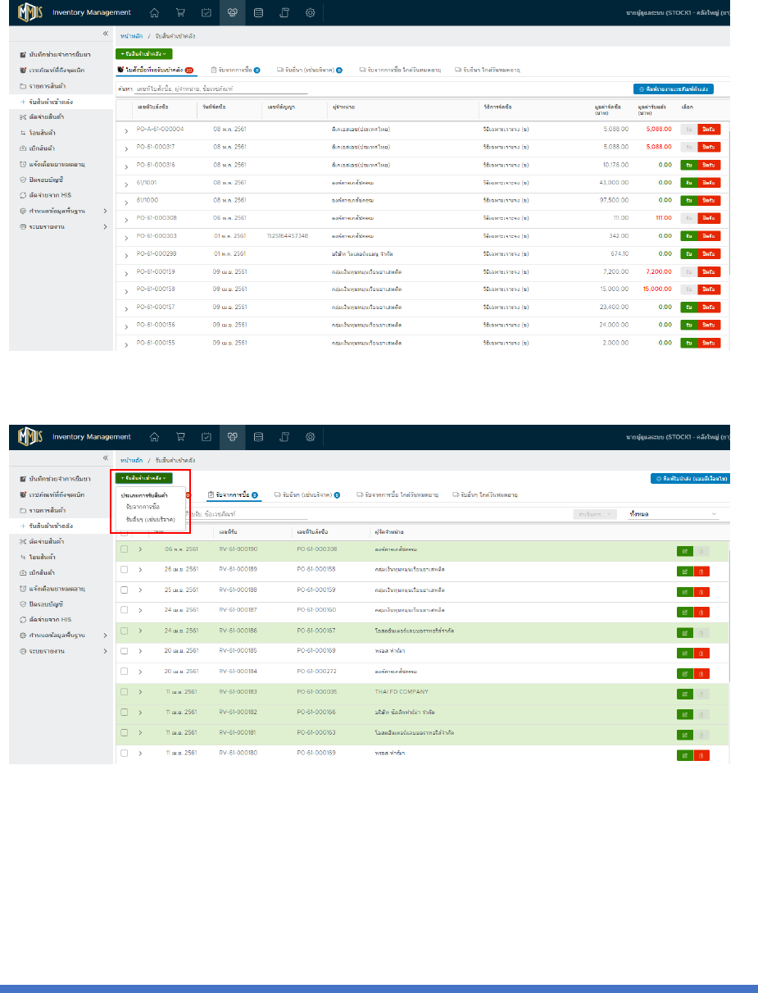Screen dimensions: 758x993
Task: Open the shopping cart icon in lower navbar
Action: (180, 437)
